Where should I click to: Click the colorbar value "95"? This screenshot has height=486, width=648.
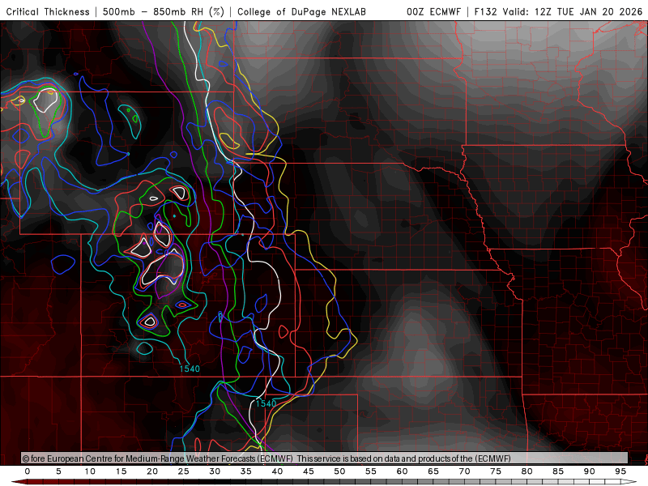pyautogui.click(x=620, y=471)
